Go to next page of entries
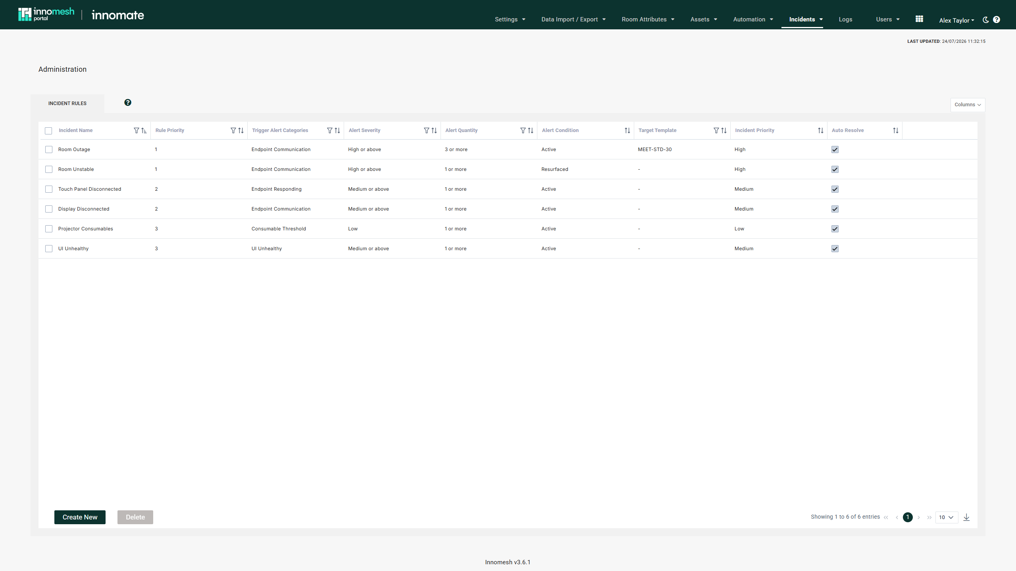This screenshot has width=1016, height=571. coord(919,517)
